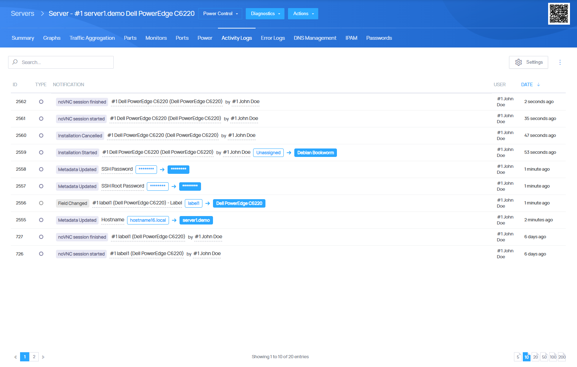This screenshot has width=577, height=367.
Task: Select the Monitors tab
Action: point(156,38)
